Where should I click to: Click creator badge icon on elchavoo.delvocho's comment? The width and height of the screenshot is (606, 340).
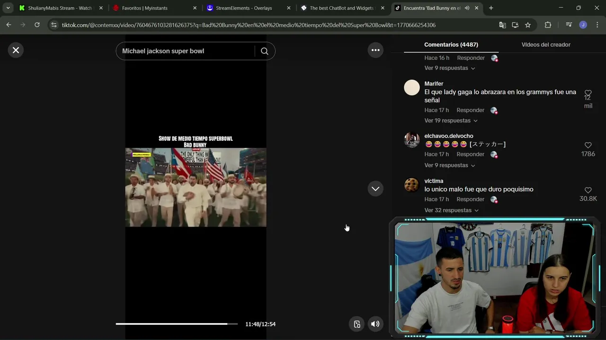pos(494,155)
